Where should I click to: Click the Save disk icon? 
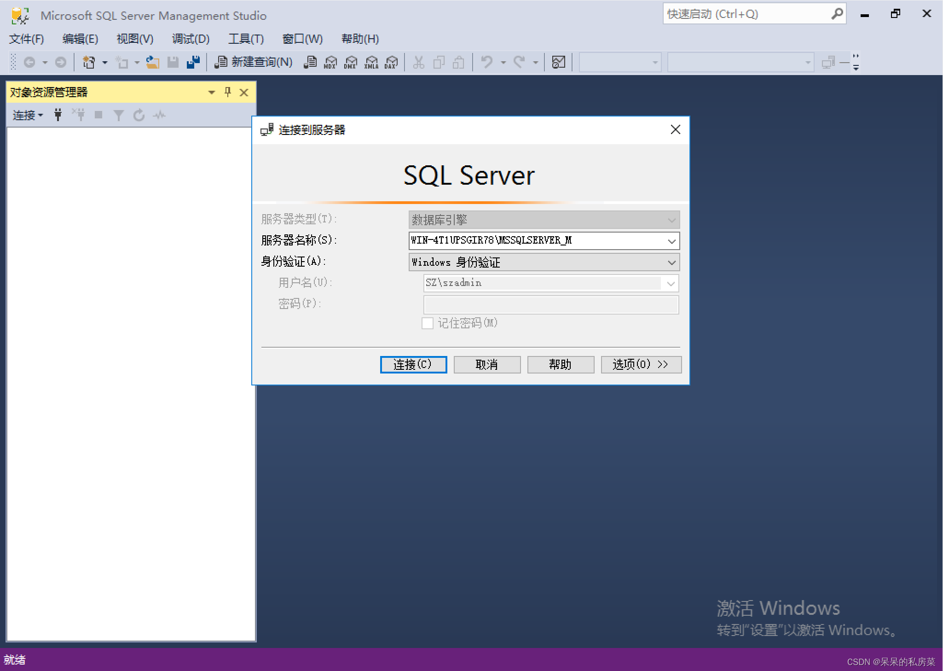173,62
